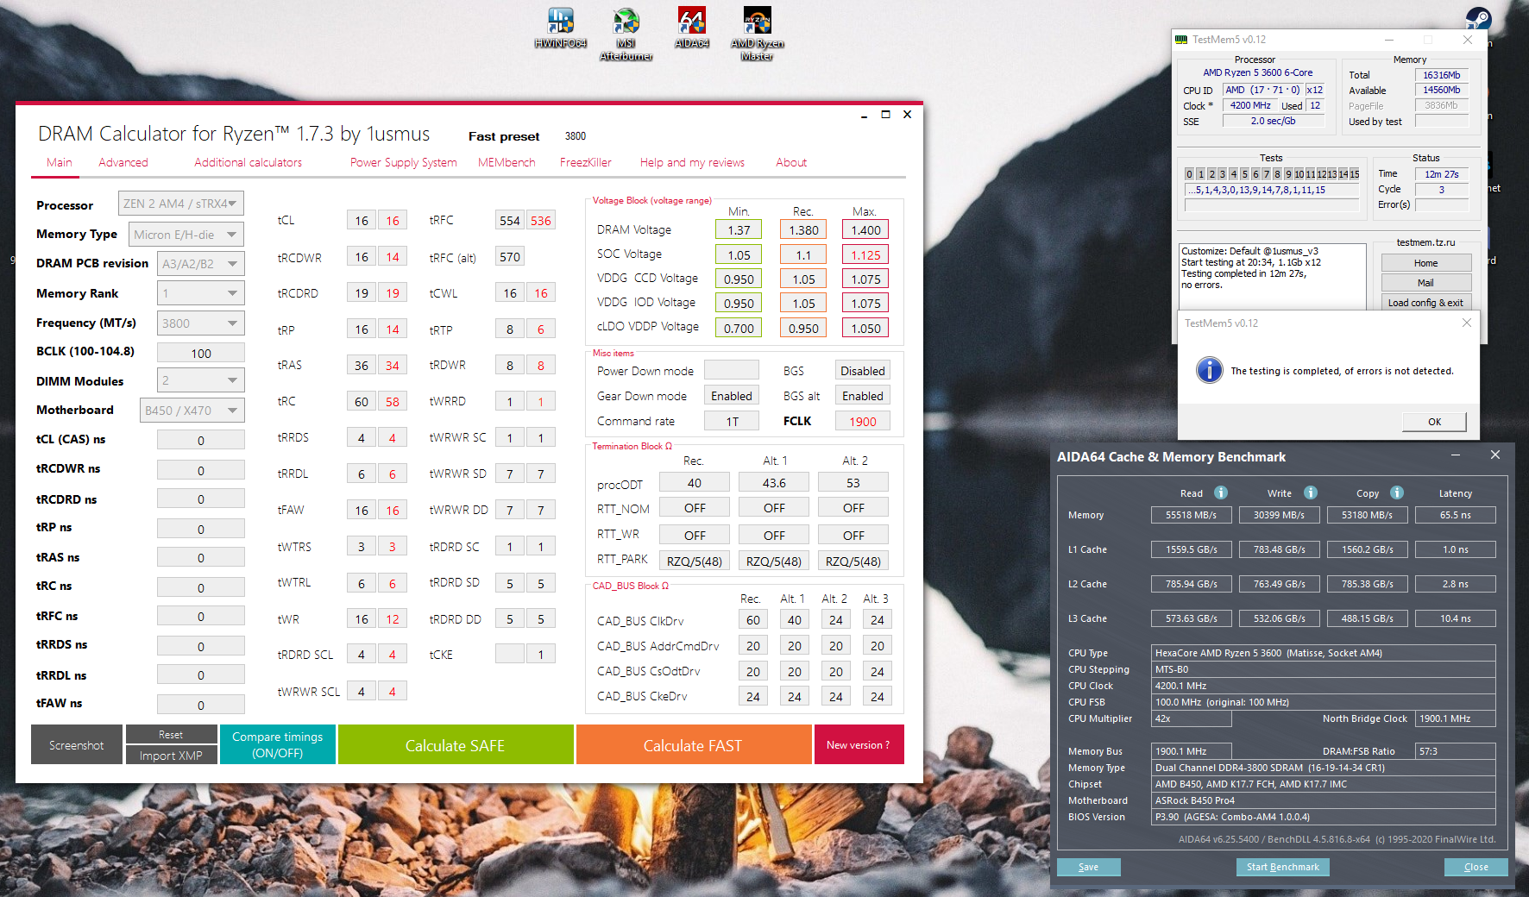Switch to the Main tab
The image size is (1529, 897).
click(60, 162)
